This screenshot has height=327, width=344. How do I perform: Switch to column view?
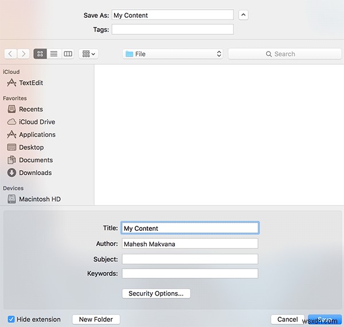coord(68,54)
